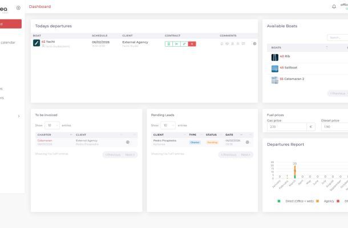Toggle Direct (Office + web) chart legend
Viewport: 348px width, 228px height.
pyautogui.click(x=296, y=201)
